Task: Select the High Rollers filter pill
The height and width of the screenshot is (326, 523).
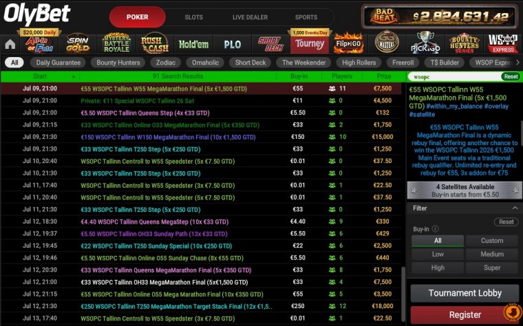Action: click(359, 63)
